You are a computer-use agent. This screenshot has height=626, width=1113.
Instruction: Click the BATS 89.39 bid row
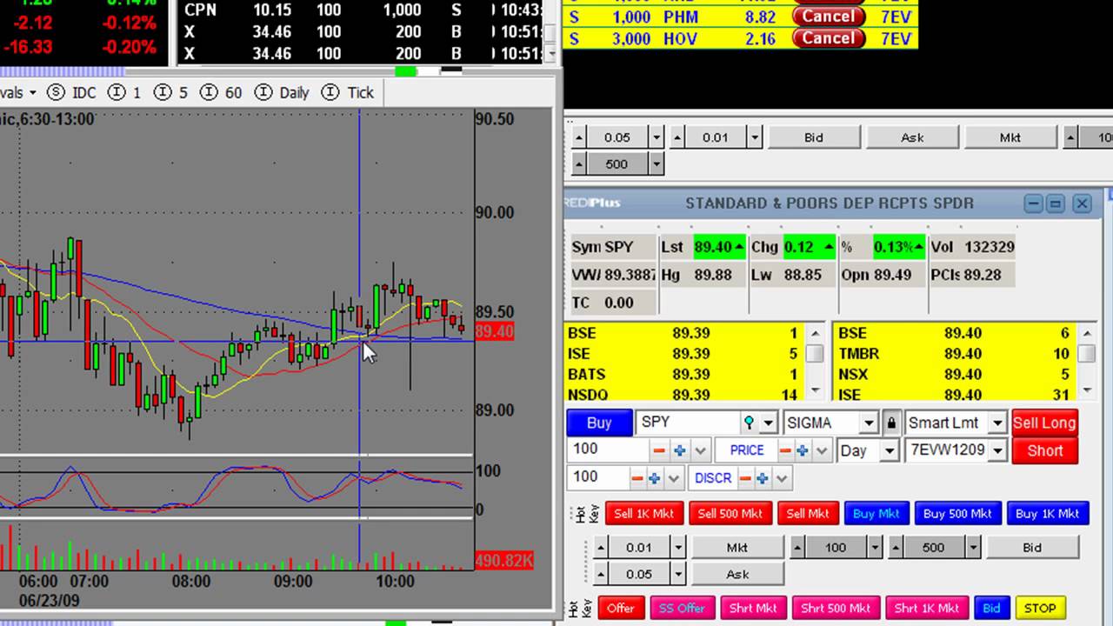pos(684,374)
